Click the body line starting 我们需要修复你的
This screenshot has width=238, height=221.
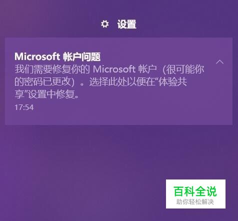(109, 69)
